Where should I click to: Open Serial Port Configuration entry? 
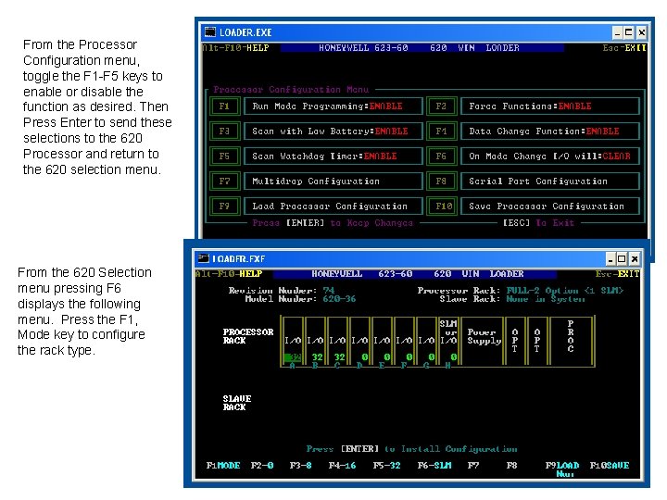coord(550,181)
